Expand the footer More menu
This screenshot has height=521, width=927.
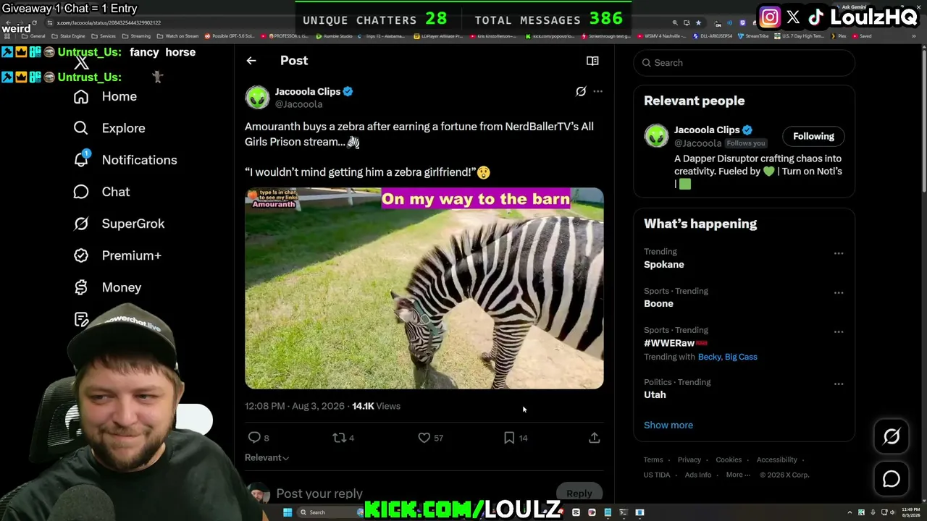(x=739, y=475)
